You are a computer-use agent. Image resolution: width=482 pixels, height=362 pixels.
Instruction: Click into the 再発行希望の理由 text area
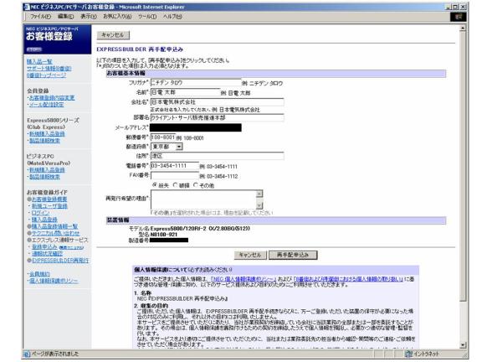point(203,199)
